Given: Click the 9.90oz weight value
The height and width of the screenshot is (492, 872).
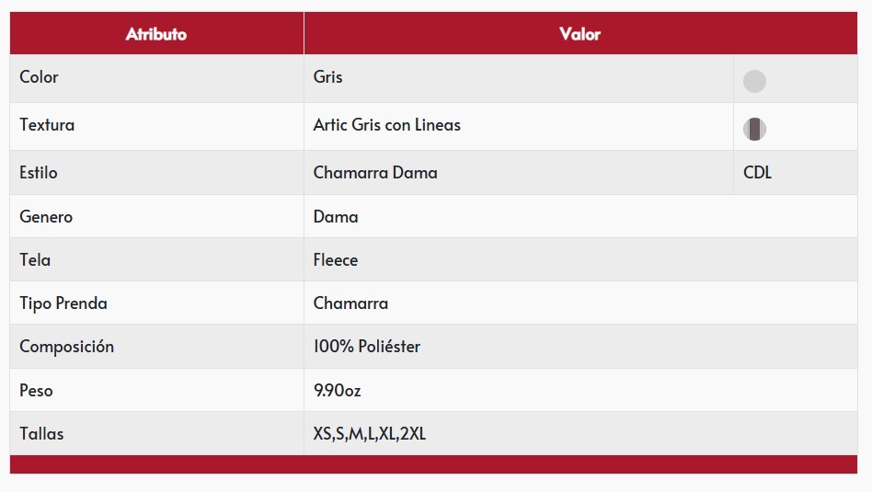Looking at the screenshot, I should 337,391.
